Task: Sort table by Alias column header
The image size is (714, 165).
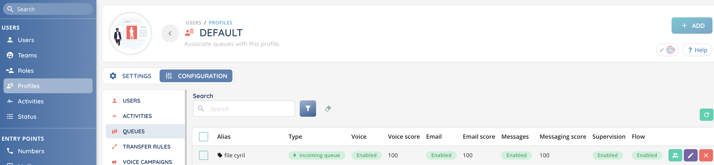Action: 224,136
